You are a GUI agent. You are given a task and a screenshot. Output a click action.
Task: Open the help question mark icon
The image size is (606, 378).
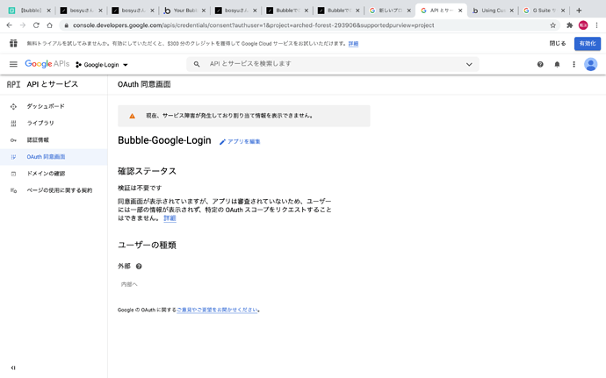540,65
